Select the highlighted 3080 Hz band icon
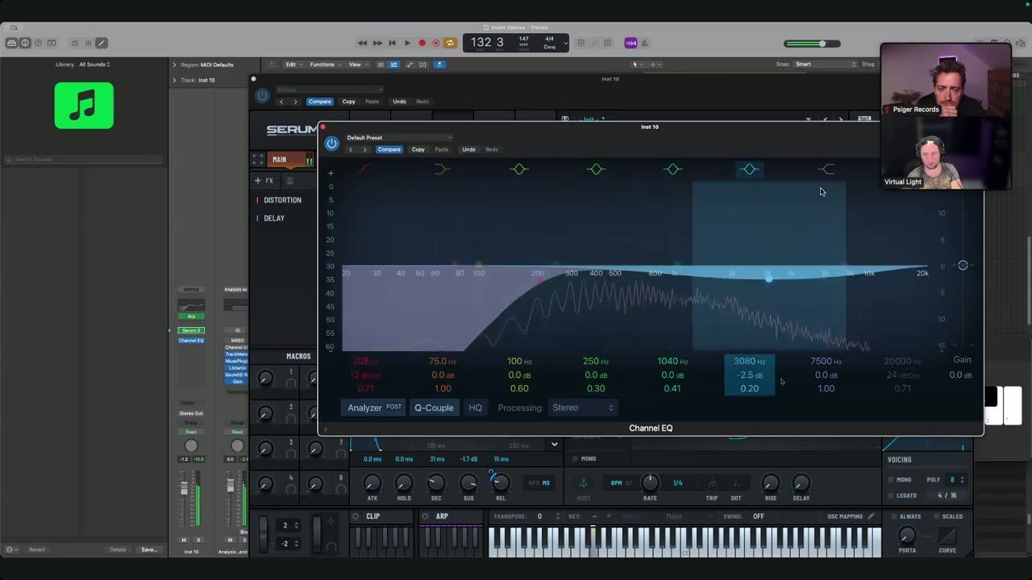The image size is (1032, 580). [x=750, y=169]
